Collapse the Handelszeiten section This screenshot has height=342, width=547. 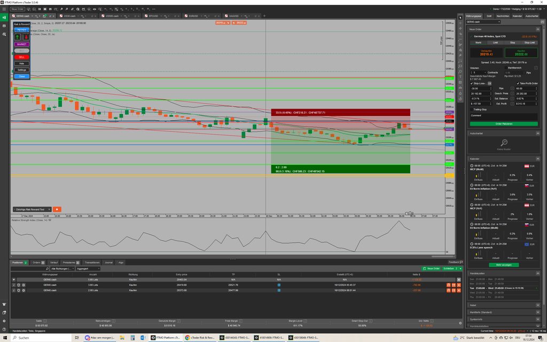(x=537, y=273)
